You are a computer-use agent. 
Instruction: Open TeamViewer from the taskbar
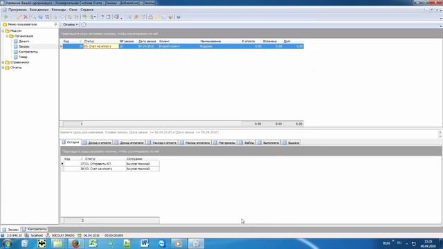tap(161, 243)
